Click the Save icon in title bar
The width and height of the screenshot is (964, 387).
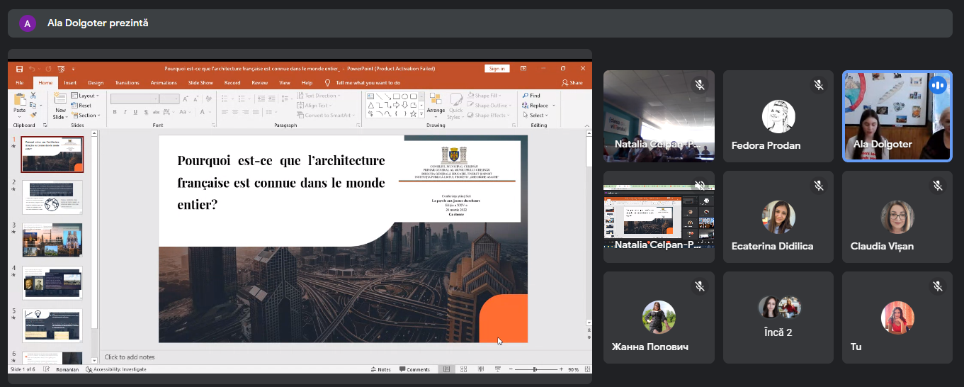(x=19, y=69)
